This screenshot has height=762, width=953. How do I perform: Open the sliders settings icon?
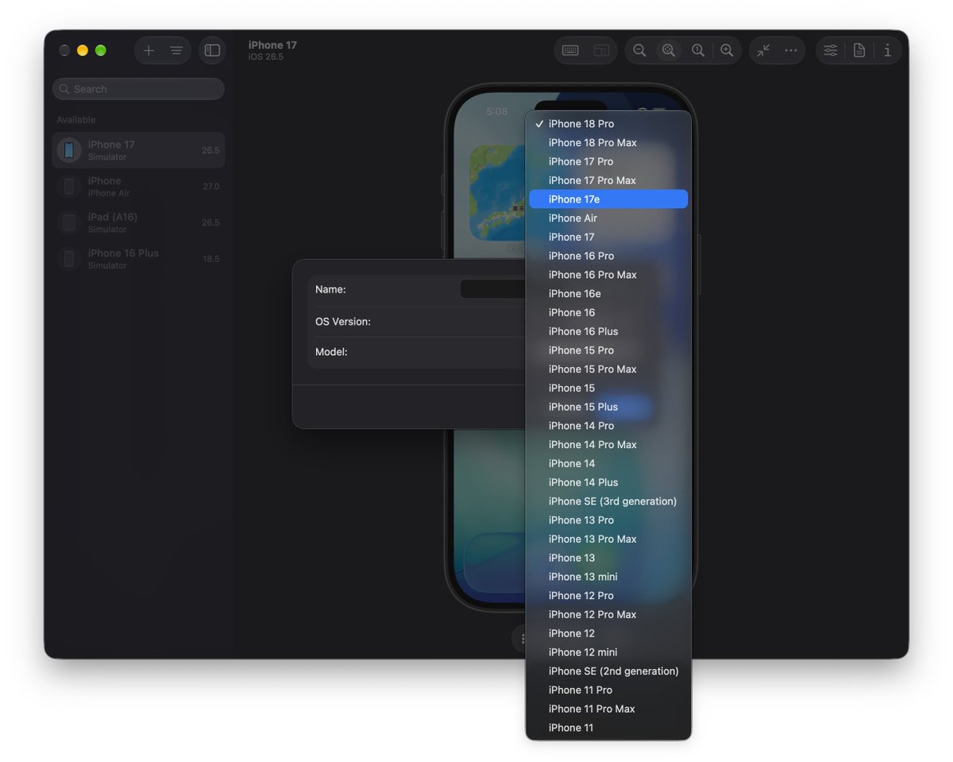(830, 51)
